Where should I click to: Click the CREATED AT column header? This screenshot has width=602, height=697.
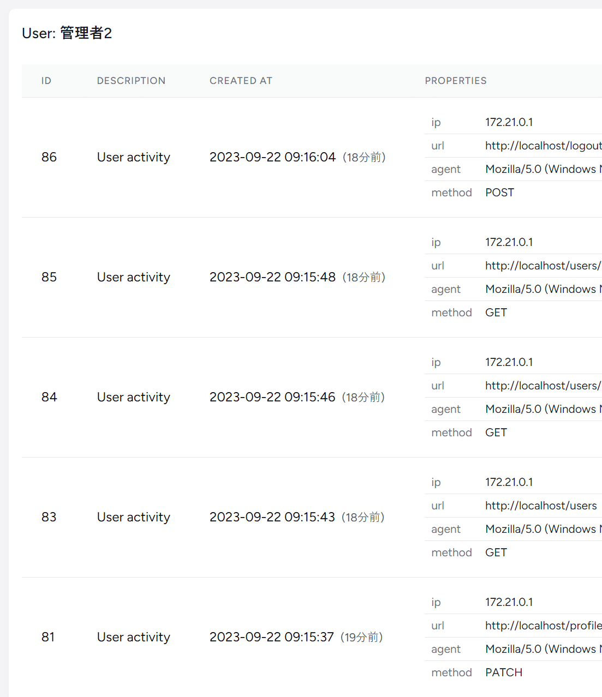[241, 81]
